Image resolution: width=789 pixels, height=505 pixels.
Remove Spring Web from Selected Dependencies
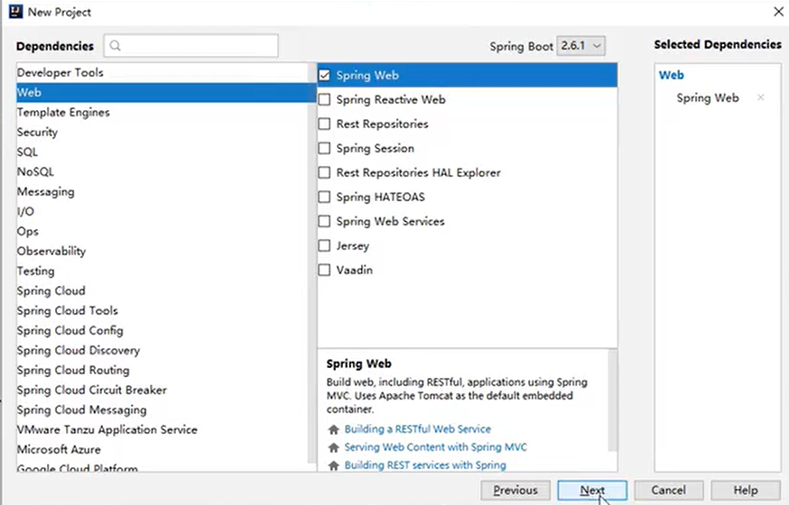760,97
